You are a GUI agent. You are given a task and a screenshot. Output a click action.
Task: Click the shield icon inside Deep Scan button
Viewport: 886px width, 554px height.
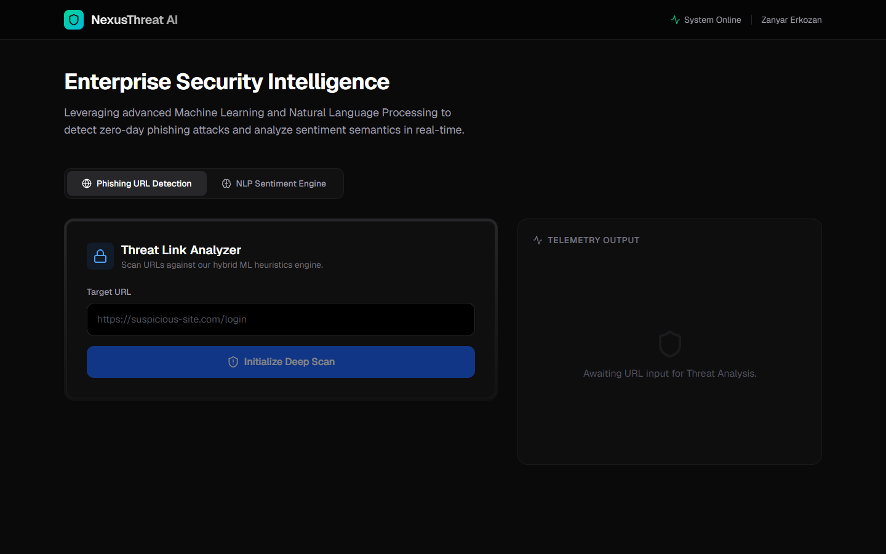pos(233,362)
